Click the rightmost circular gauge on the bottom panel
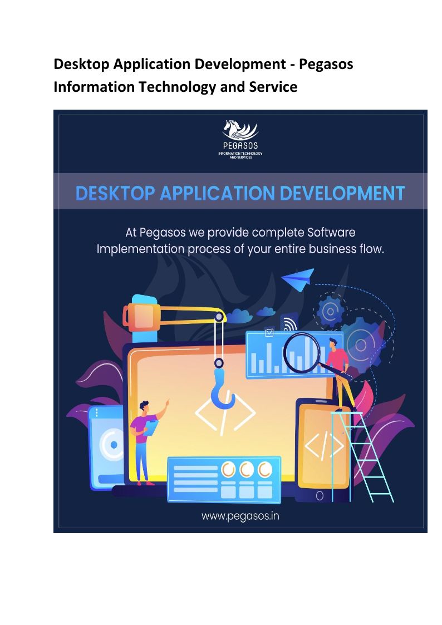Viewport: 442px width, 625px height. 265,469
